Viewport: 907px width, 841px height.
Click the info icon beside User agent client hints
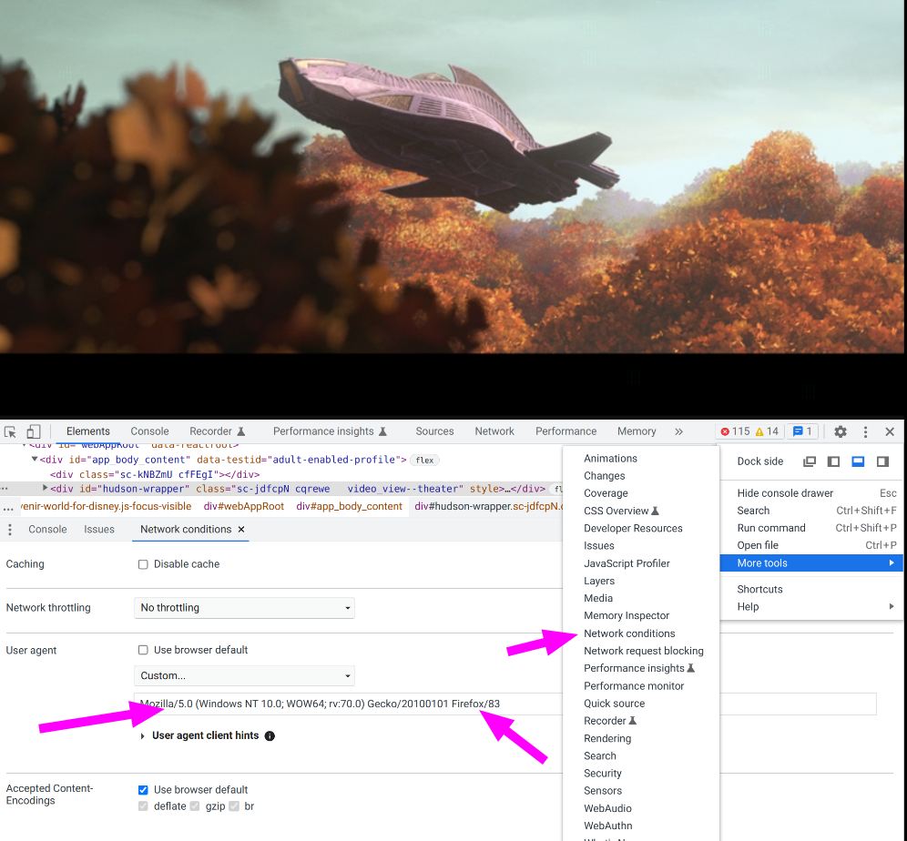270,735
